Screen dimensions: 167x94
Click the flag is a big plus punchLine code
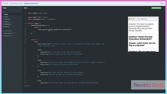click(62, 54)
